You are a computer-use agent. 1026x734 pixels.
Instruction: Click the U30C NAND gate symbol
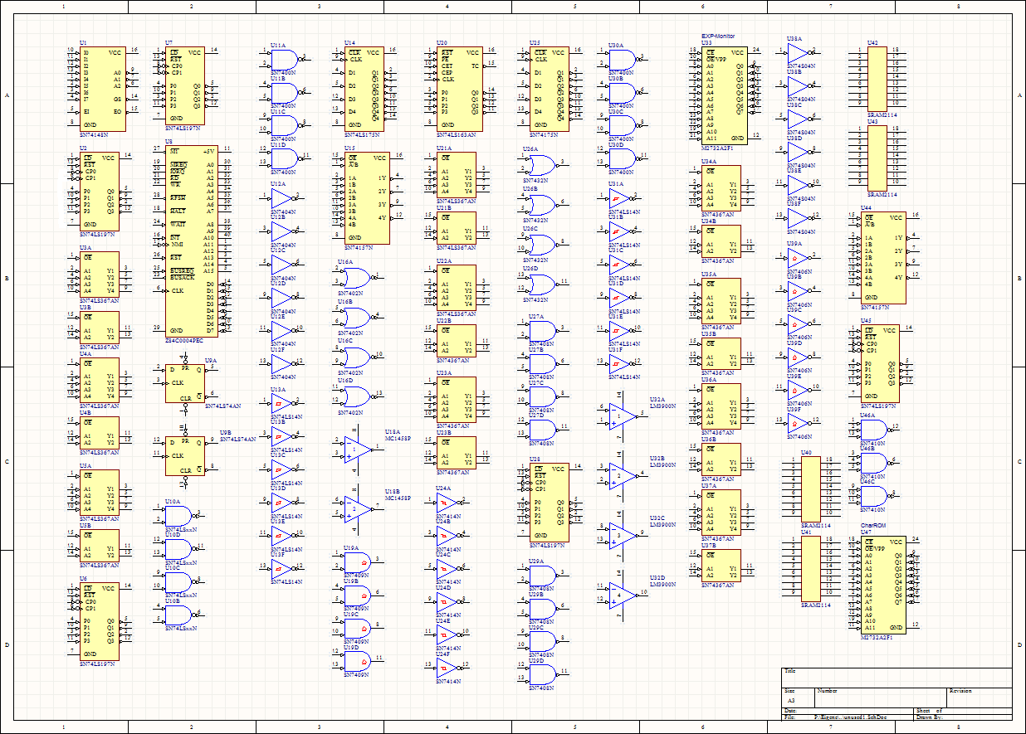click(622, 124)
